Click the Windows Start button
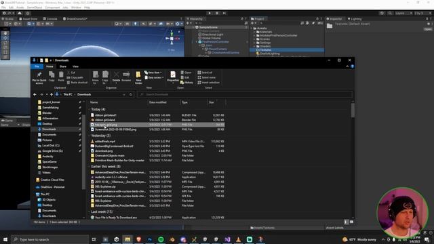Screen dimensions: 434x244 tap(5, 239)
